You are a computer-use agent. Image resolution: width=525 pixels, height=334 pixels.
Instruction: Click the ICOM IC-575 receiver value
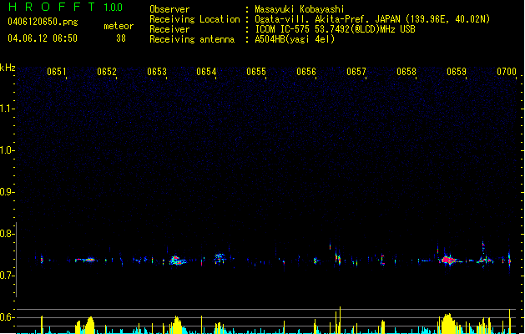coord(335,29)
